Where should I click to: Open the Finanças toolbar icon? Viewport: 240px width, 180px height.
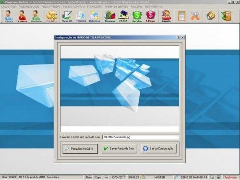click(110, 16)
